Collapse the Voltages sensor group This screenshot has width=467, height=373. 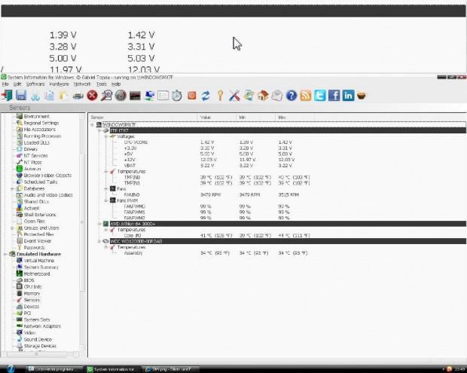coord(106,136)
